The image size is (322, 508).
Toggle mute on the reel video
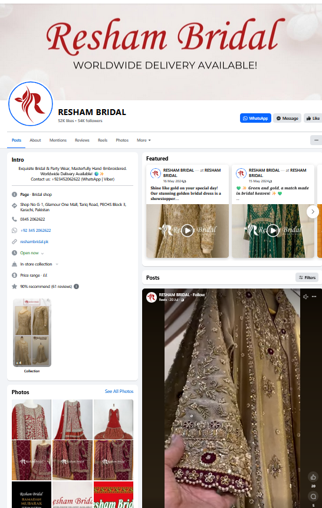coord(305,296)
